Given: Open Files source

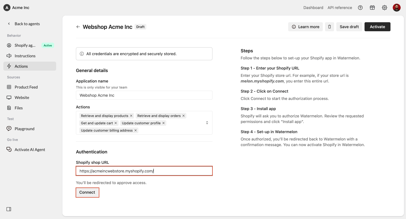Looking at the screenshot, I should [30, 108].
